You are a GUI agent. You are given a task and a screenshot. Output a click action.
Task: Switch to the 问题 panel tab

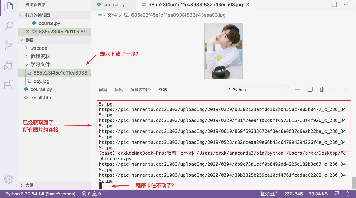[103, 90]
